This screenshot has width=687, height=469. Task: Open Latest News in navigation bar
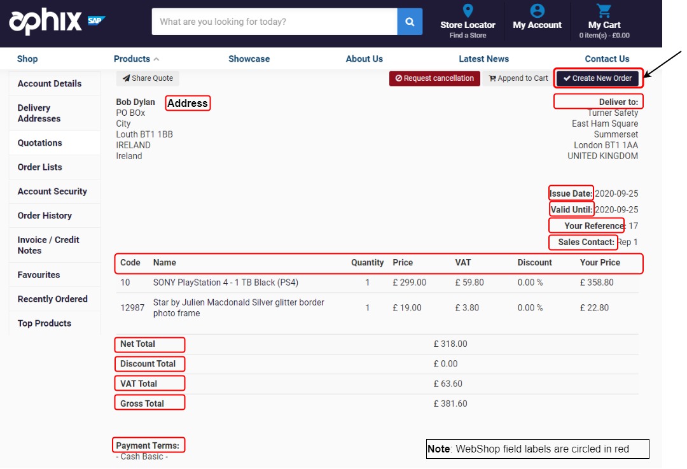coord(483,59)
